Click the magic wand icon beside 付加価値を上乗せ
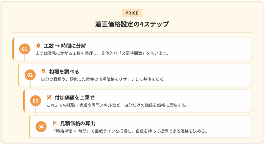This screenshot has height=144, width=265. tap(49, 97)
